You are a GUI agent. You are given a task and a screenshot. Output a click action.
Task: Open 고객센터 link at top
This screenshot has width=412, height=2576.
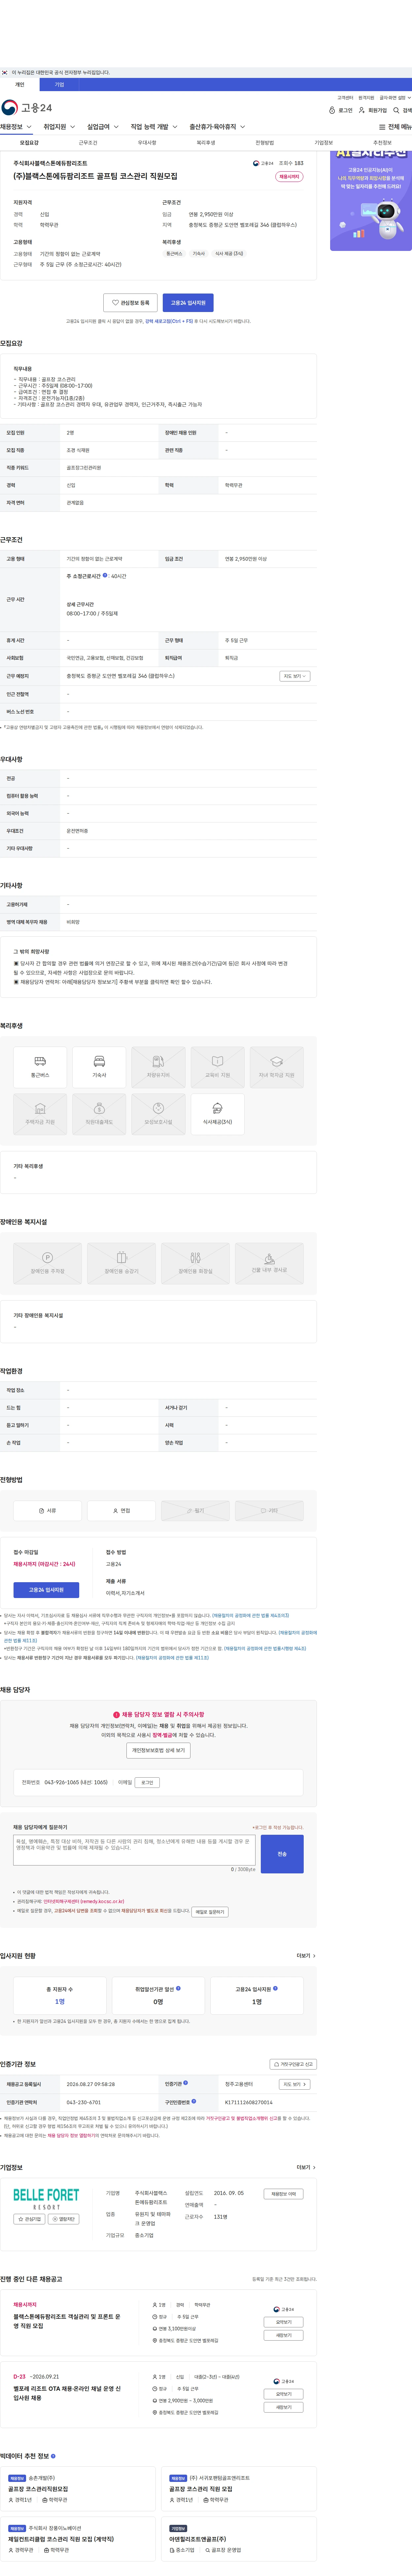(x=345, y=98)
